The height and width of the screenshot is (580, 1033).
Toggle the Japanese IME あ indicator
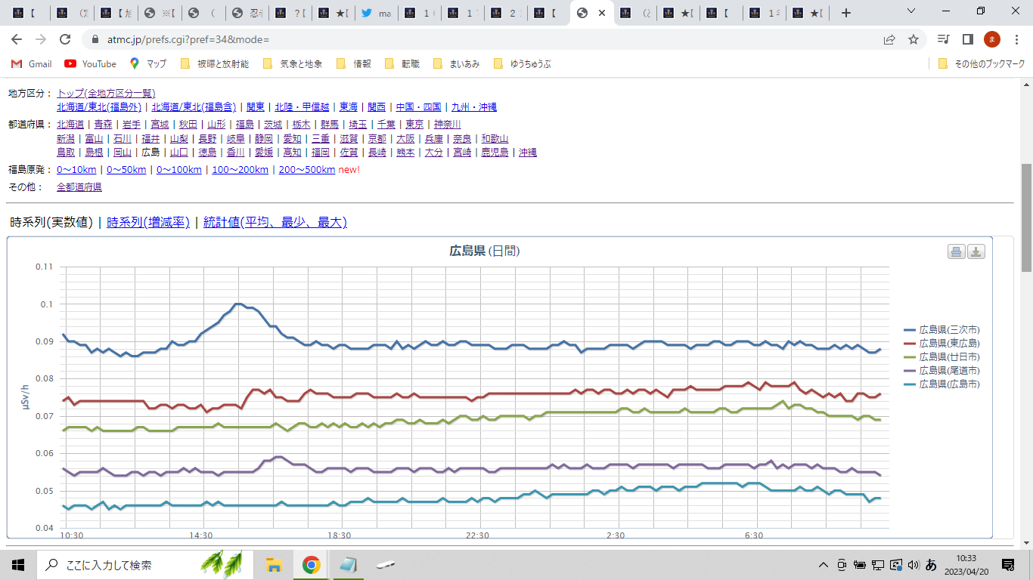click(932, 564)
